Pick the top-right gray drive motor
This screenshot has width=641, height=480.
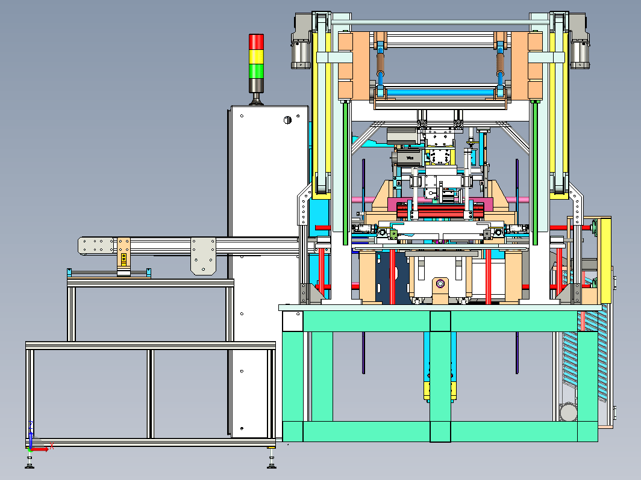(580, 41)
